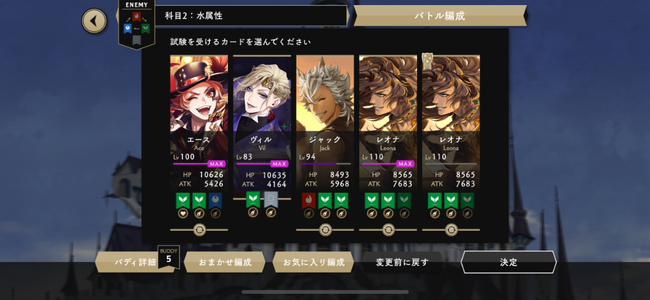This screenshot has width=650, height=300.
Task: Tap Vil's gray non-element spell icon
Action: pyautogui.click(x=270, y=199)
